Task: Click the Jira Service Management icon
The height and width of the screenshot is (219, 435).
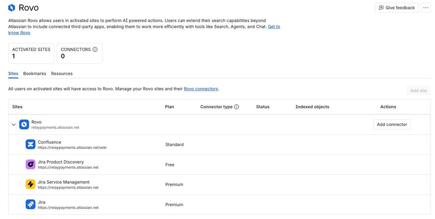Action: (x=30, y=184)
